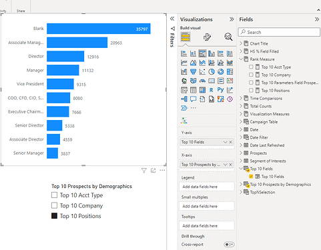This screenshot has height=250, width=321.
Task: Untick Top 10 Positions slicer option
Action: pyautogui.click(x=54, y=216)
